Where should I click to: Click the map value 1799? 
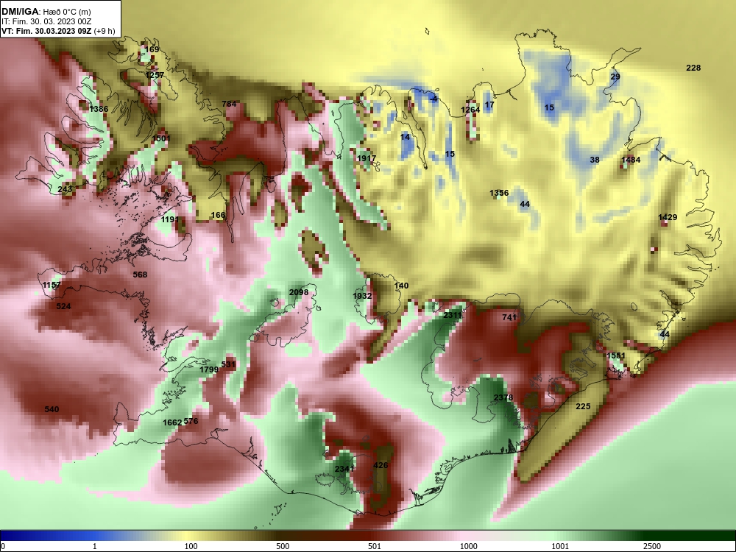click(x=209, y=369)
